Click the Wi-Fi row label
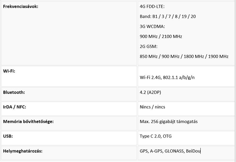The height and width of the screenshot is (162, 236). click(x=9, y=71)
